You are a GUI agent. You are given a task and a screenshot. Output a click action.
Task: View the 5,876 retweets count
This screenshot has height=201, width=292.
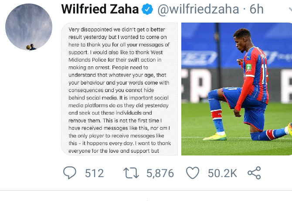click(x=160, y=173)
